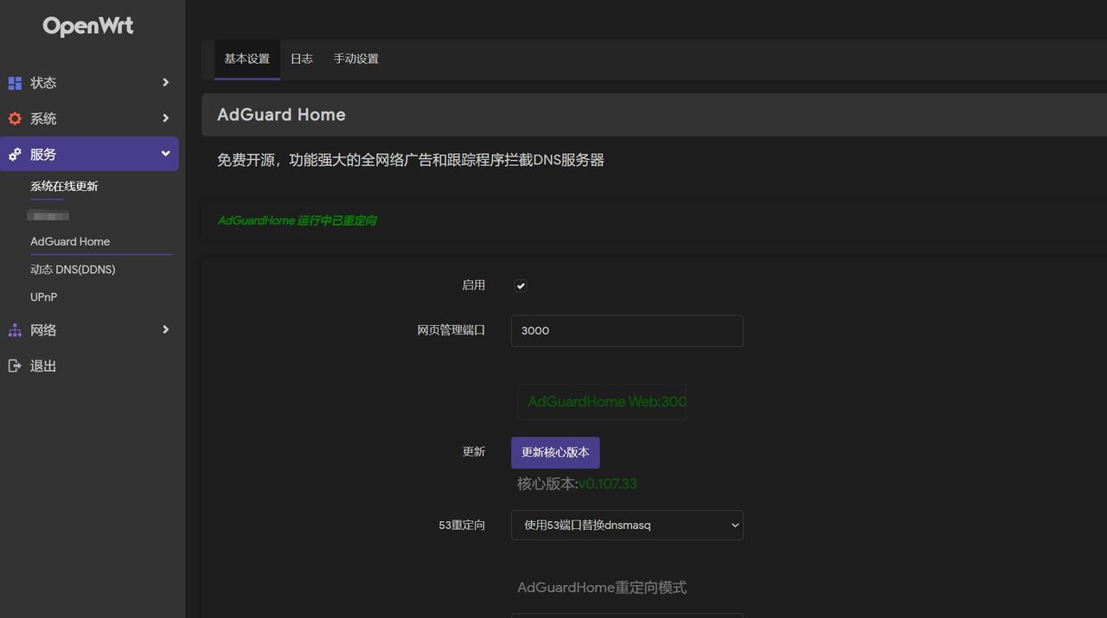The image size is (1107, 618).
Task: Open the UPnP service page
Action: pyautogui.click(x=44, y=296)
